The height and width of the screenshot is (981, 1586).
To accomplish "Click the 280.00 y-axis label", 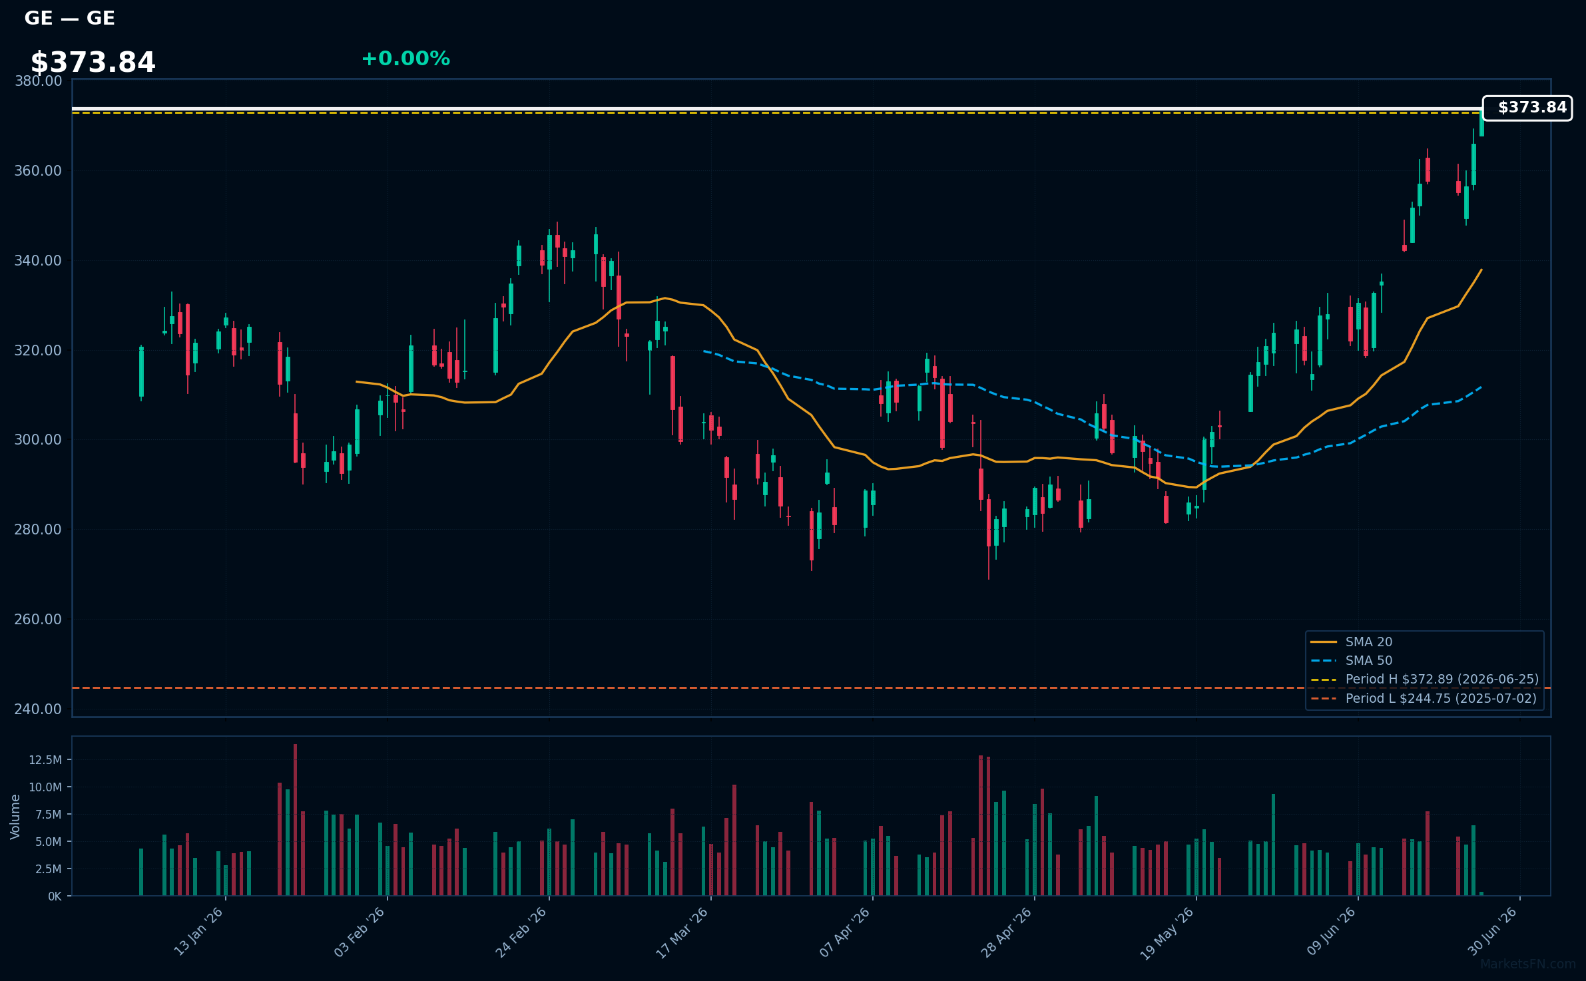I will [x=38, y=530].
